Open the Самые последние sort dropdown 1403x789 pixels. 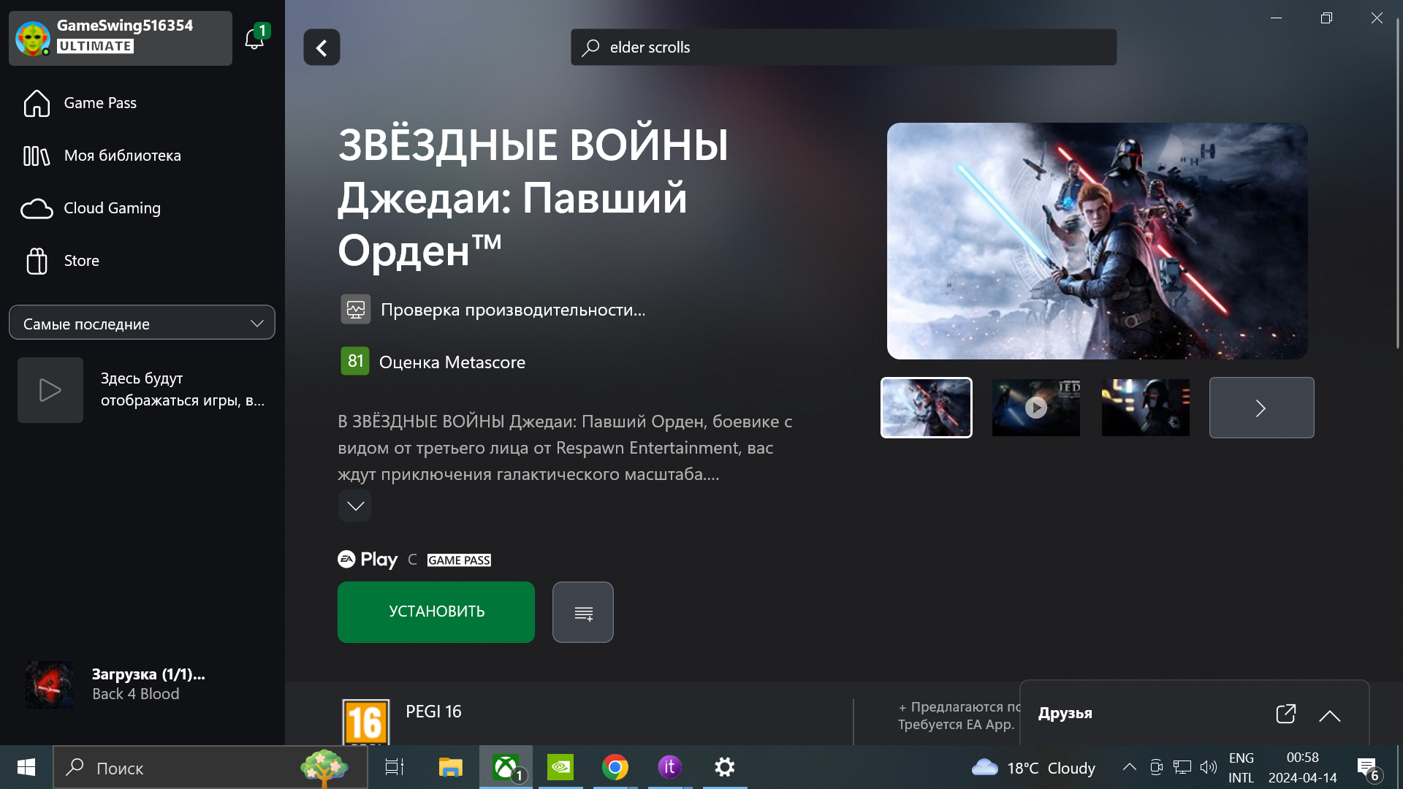(x=142, y=324)
